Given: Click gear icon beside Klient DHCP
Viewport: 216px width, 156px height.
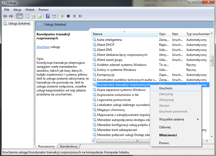Looking at the screenshot, I should click(x=94, y=45).
